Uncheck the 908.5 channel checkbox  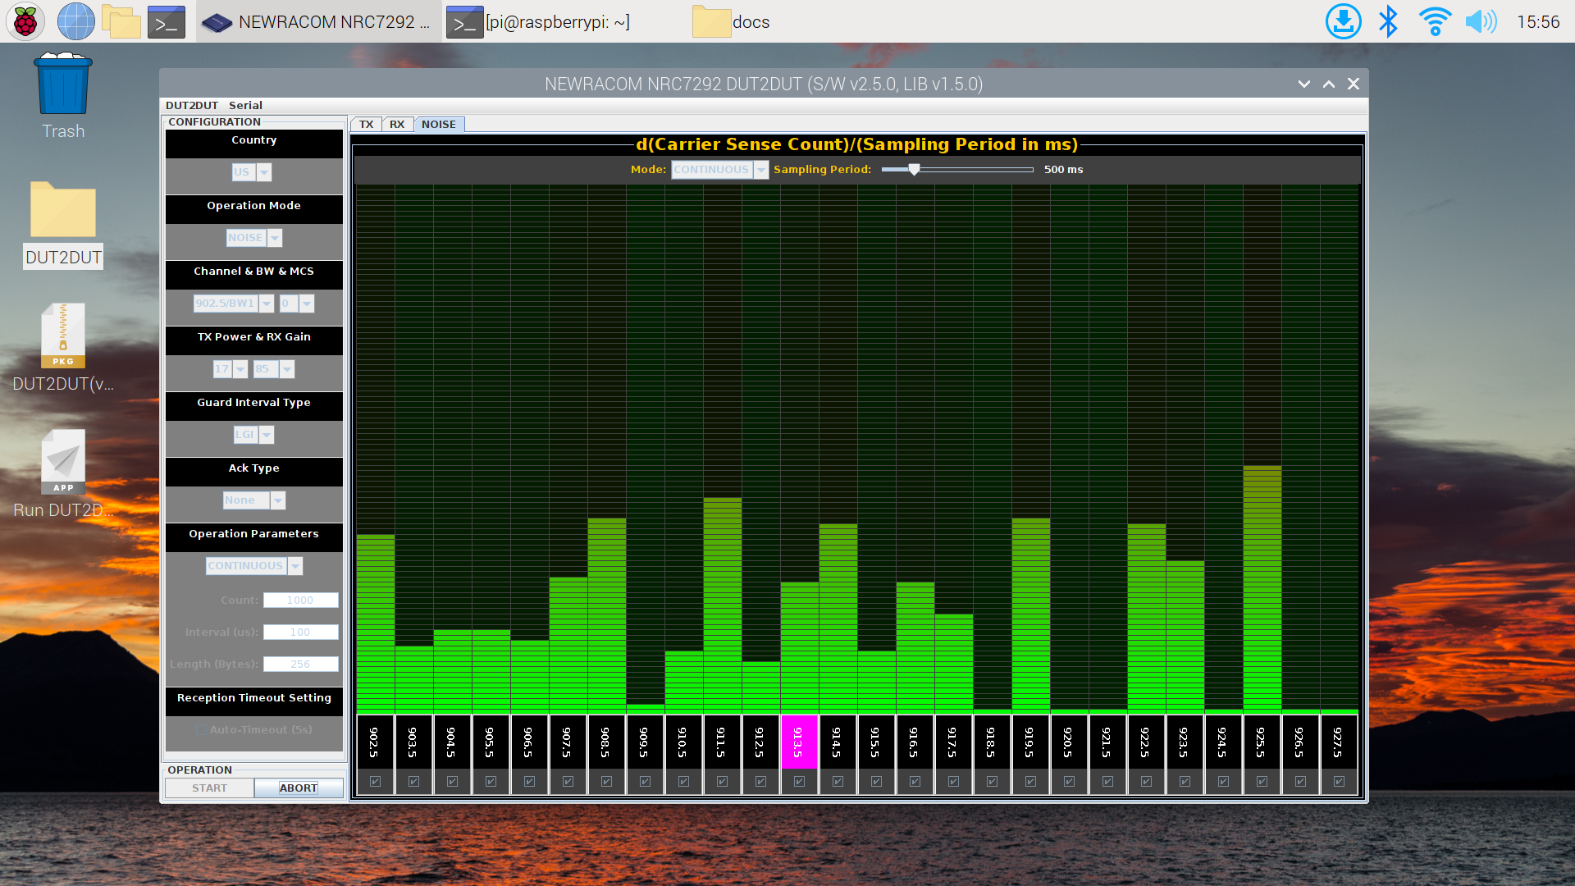point(606,782)
